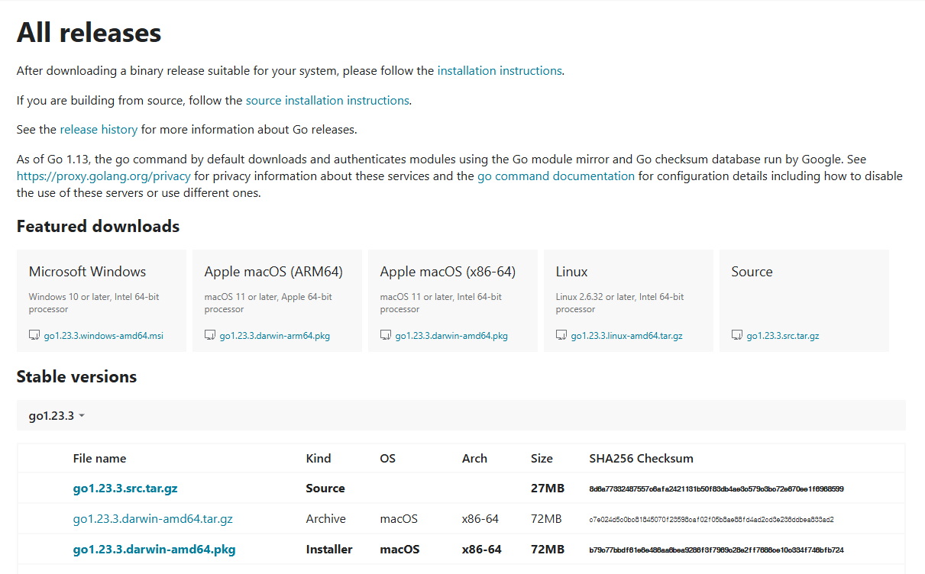
Task: Click the Stable versions heading
Action: 76,377
